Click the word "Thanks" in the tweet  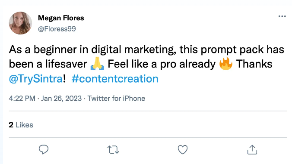coord(254,64)
